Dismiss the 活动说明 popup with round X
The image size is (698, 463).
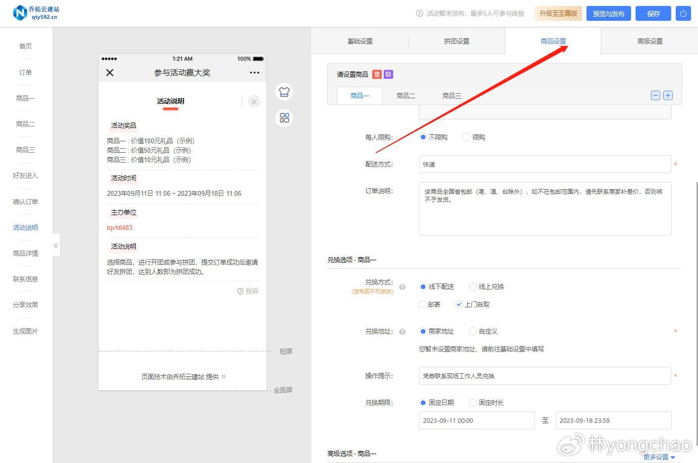[254, 102]
